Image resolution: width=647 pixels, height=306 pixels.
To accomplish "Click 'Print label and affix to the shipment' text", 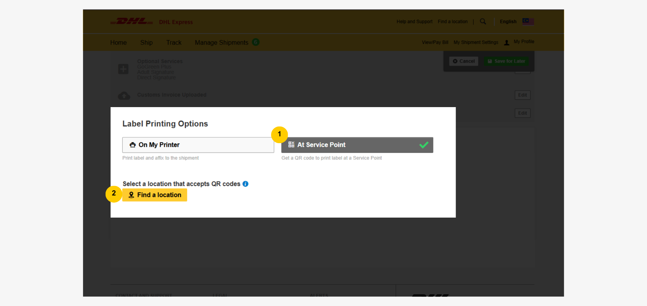I will pos(160,158).
